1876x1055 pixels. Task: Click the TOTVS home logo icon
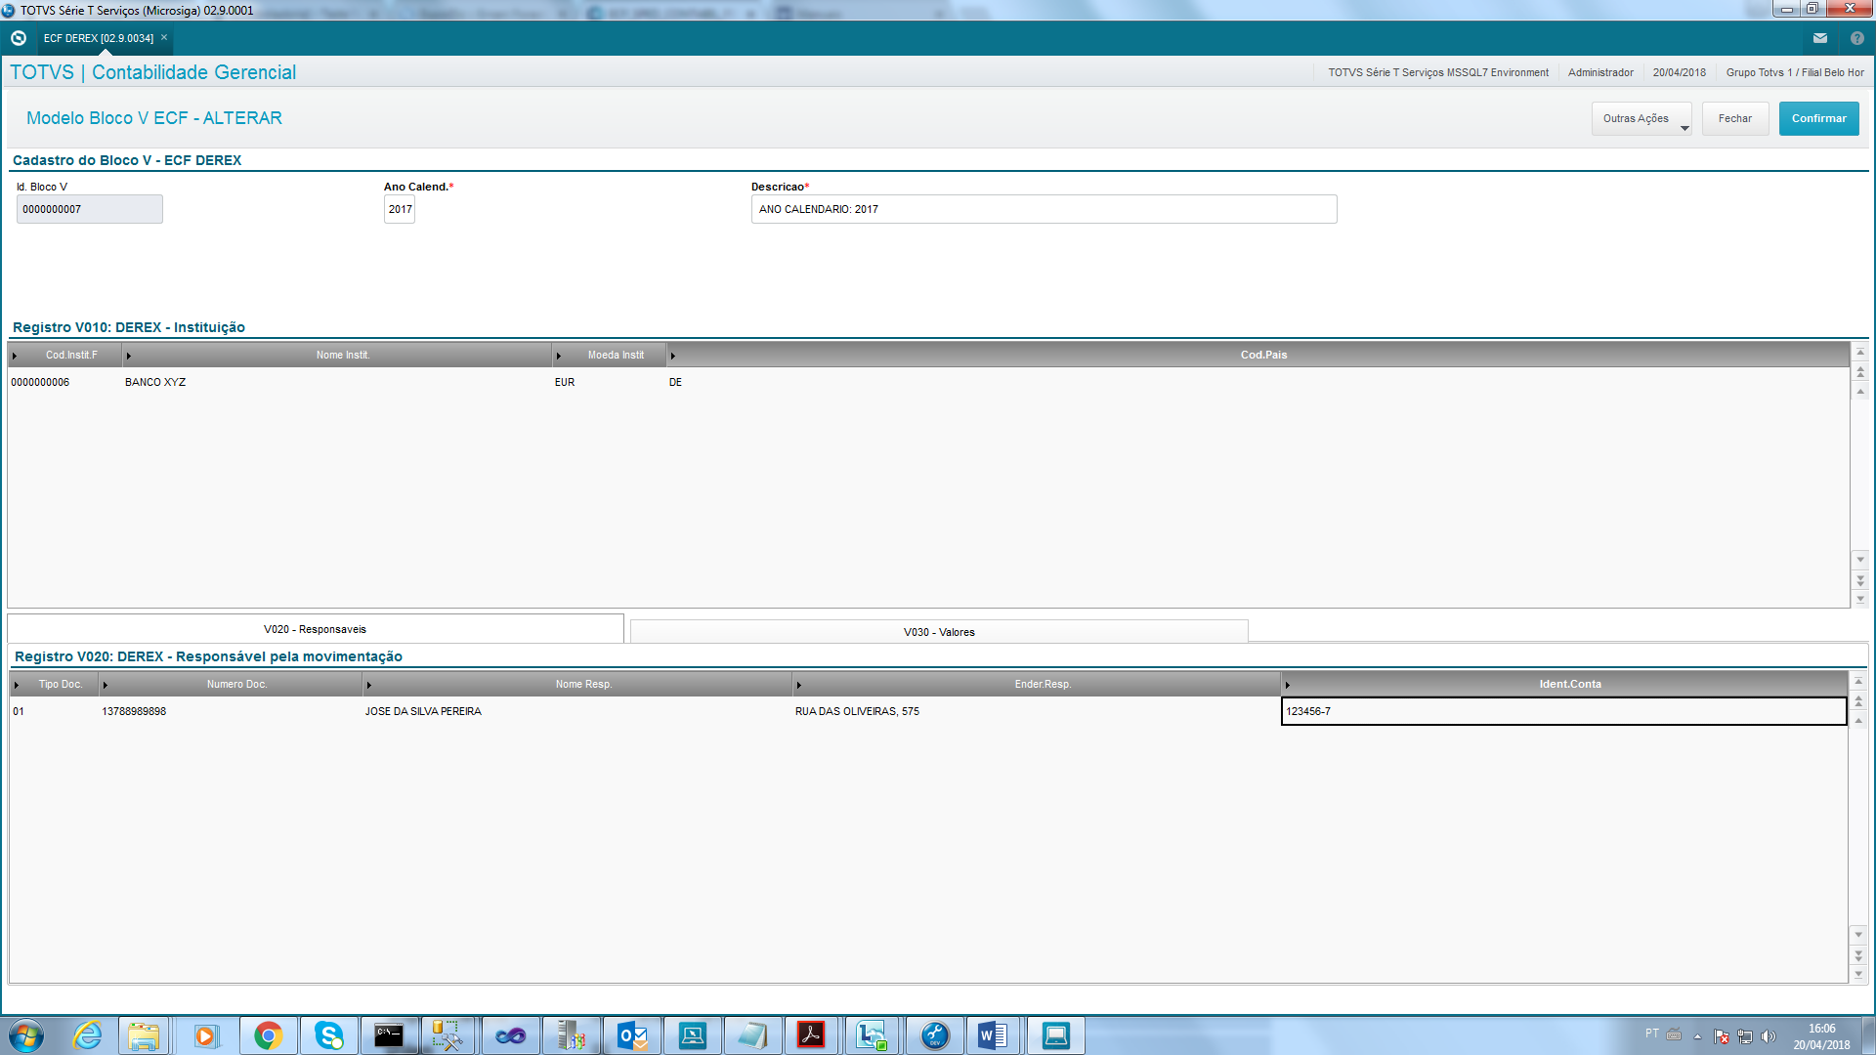coord(18,38)
